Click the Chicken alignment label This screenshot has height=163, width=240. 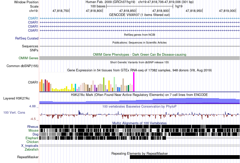[x=32, y=142]
